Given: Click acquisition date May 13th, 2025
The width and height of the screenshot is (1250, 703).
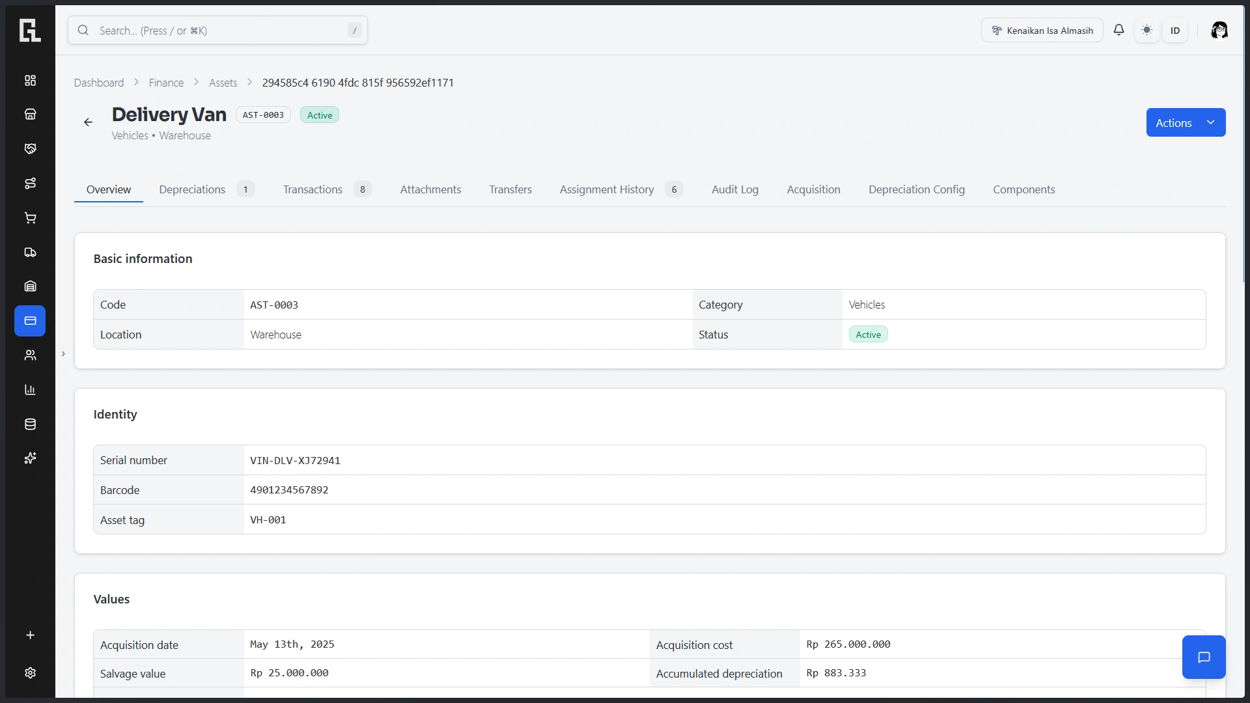Looking at the screenshot, I should coord(292,644).
